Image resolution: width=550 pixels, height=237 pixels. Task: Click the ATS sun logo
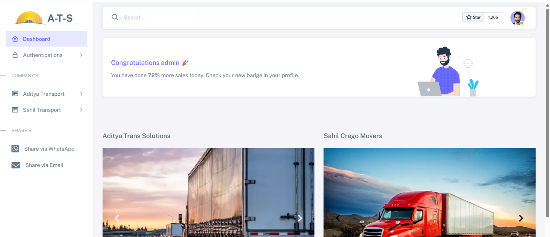[x=29, y=18]
